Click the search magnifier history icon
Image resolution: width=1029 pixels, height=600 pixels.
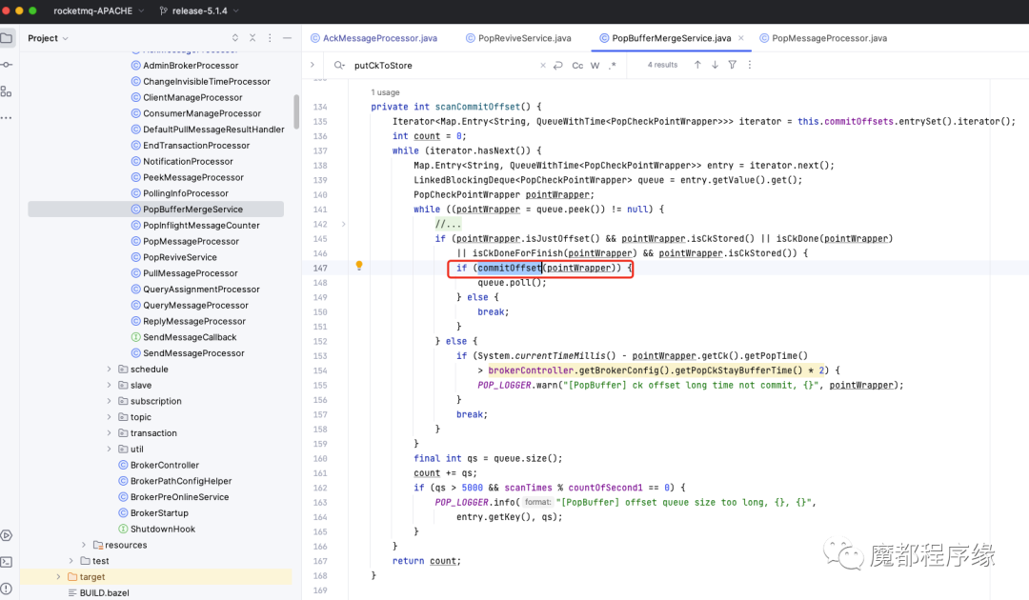click(x=339, y=65)
